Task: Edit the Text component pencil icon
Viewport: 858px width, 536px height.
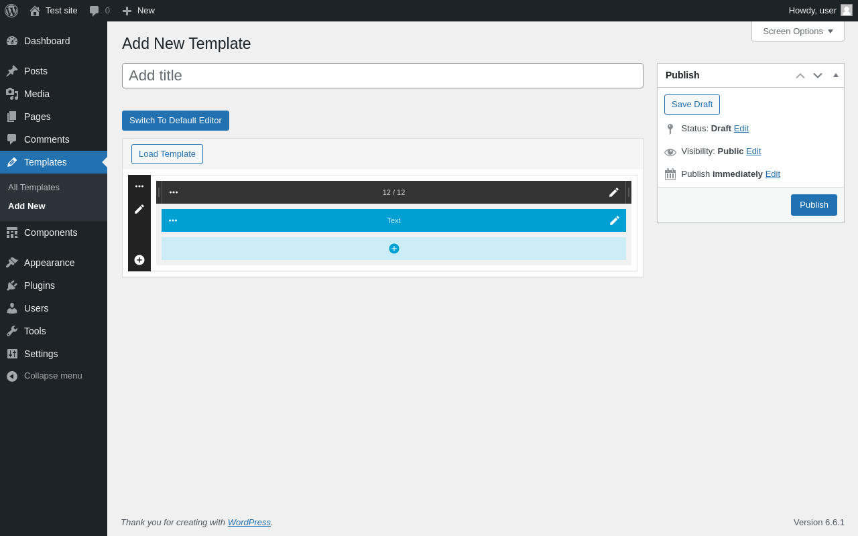Action: pyautogui.click(x=615, y=220)
